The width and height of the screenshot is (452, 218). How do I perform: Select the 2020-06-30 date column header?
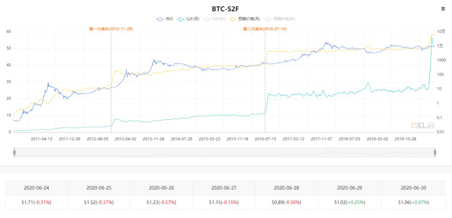point(413,188)
